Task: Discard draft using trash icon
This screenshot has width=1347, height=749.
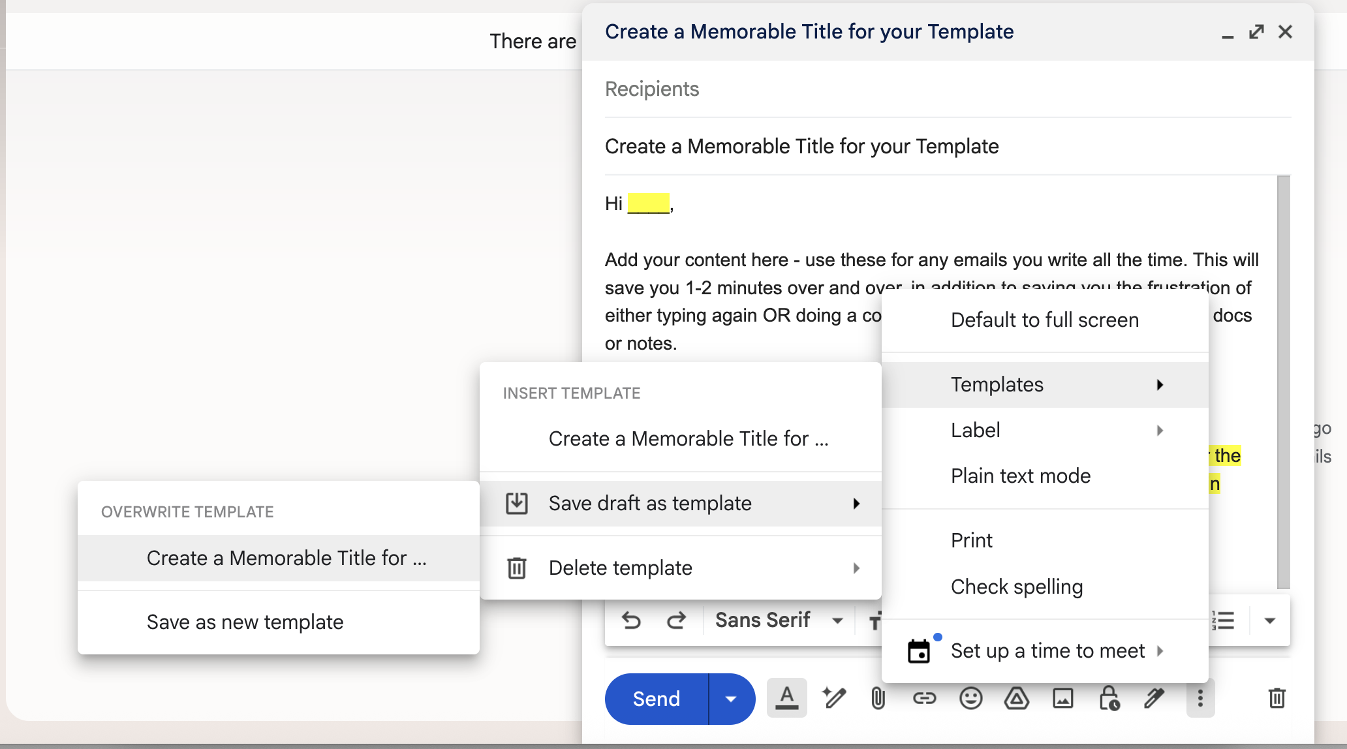Action: coord(1277,698)
